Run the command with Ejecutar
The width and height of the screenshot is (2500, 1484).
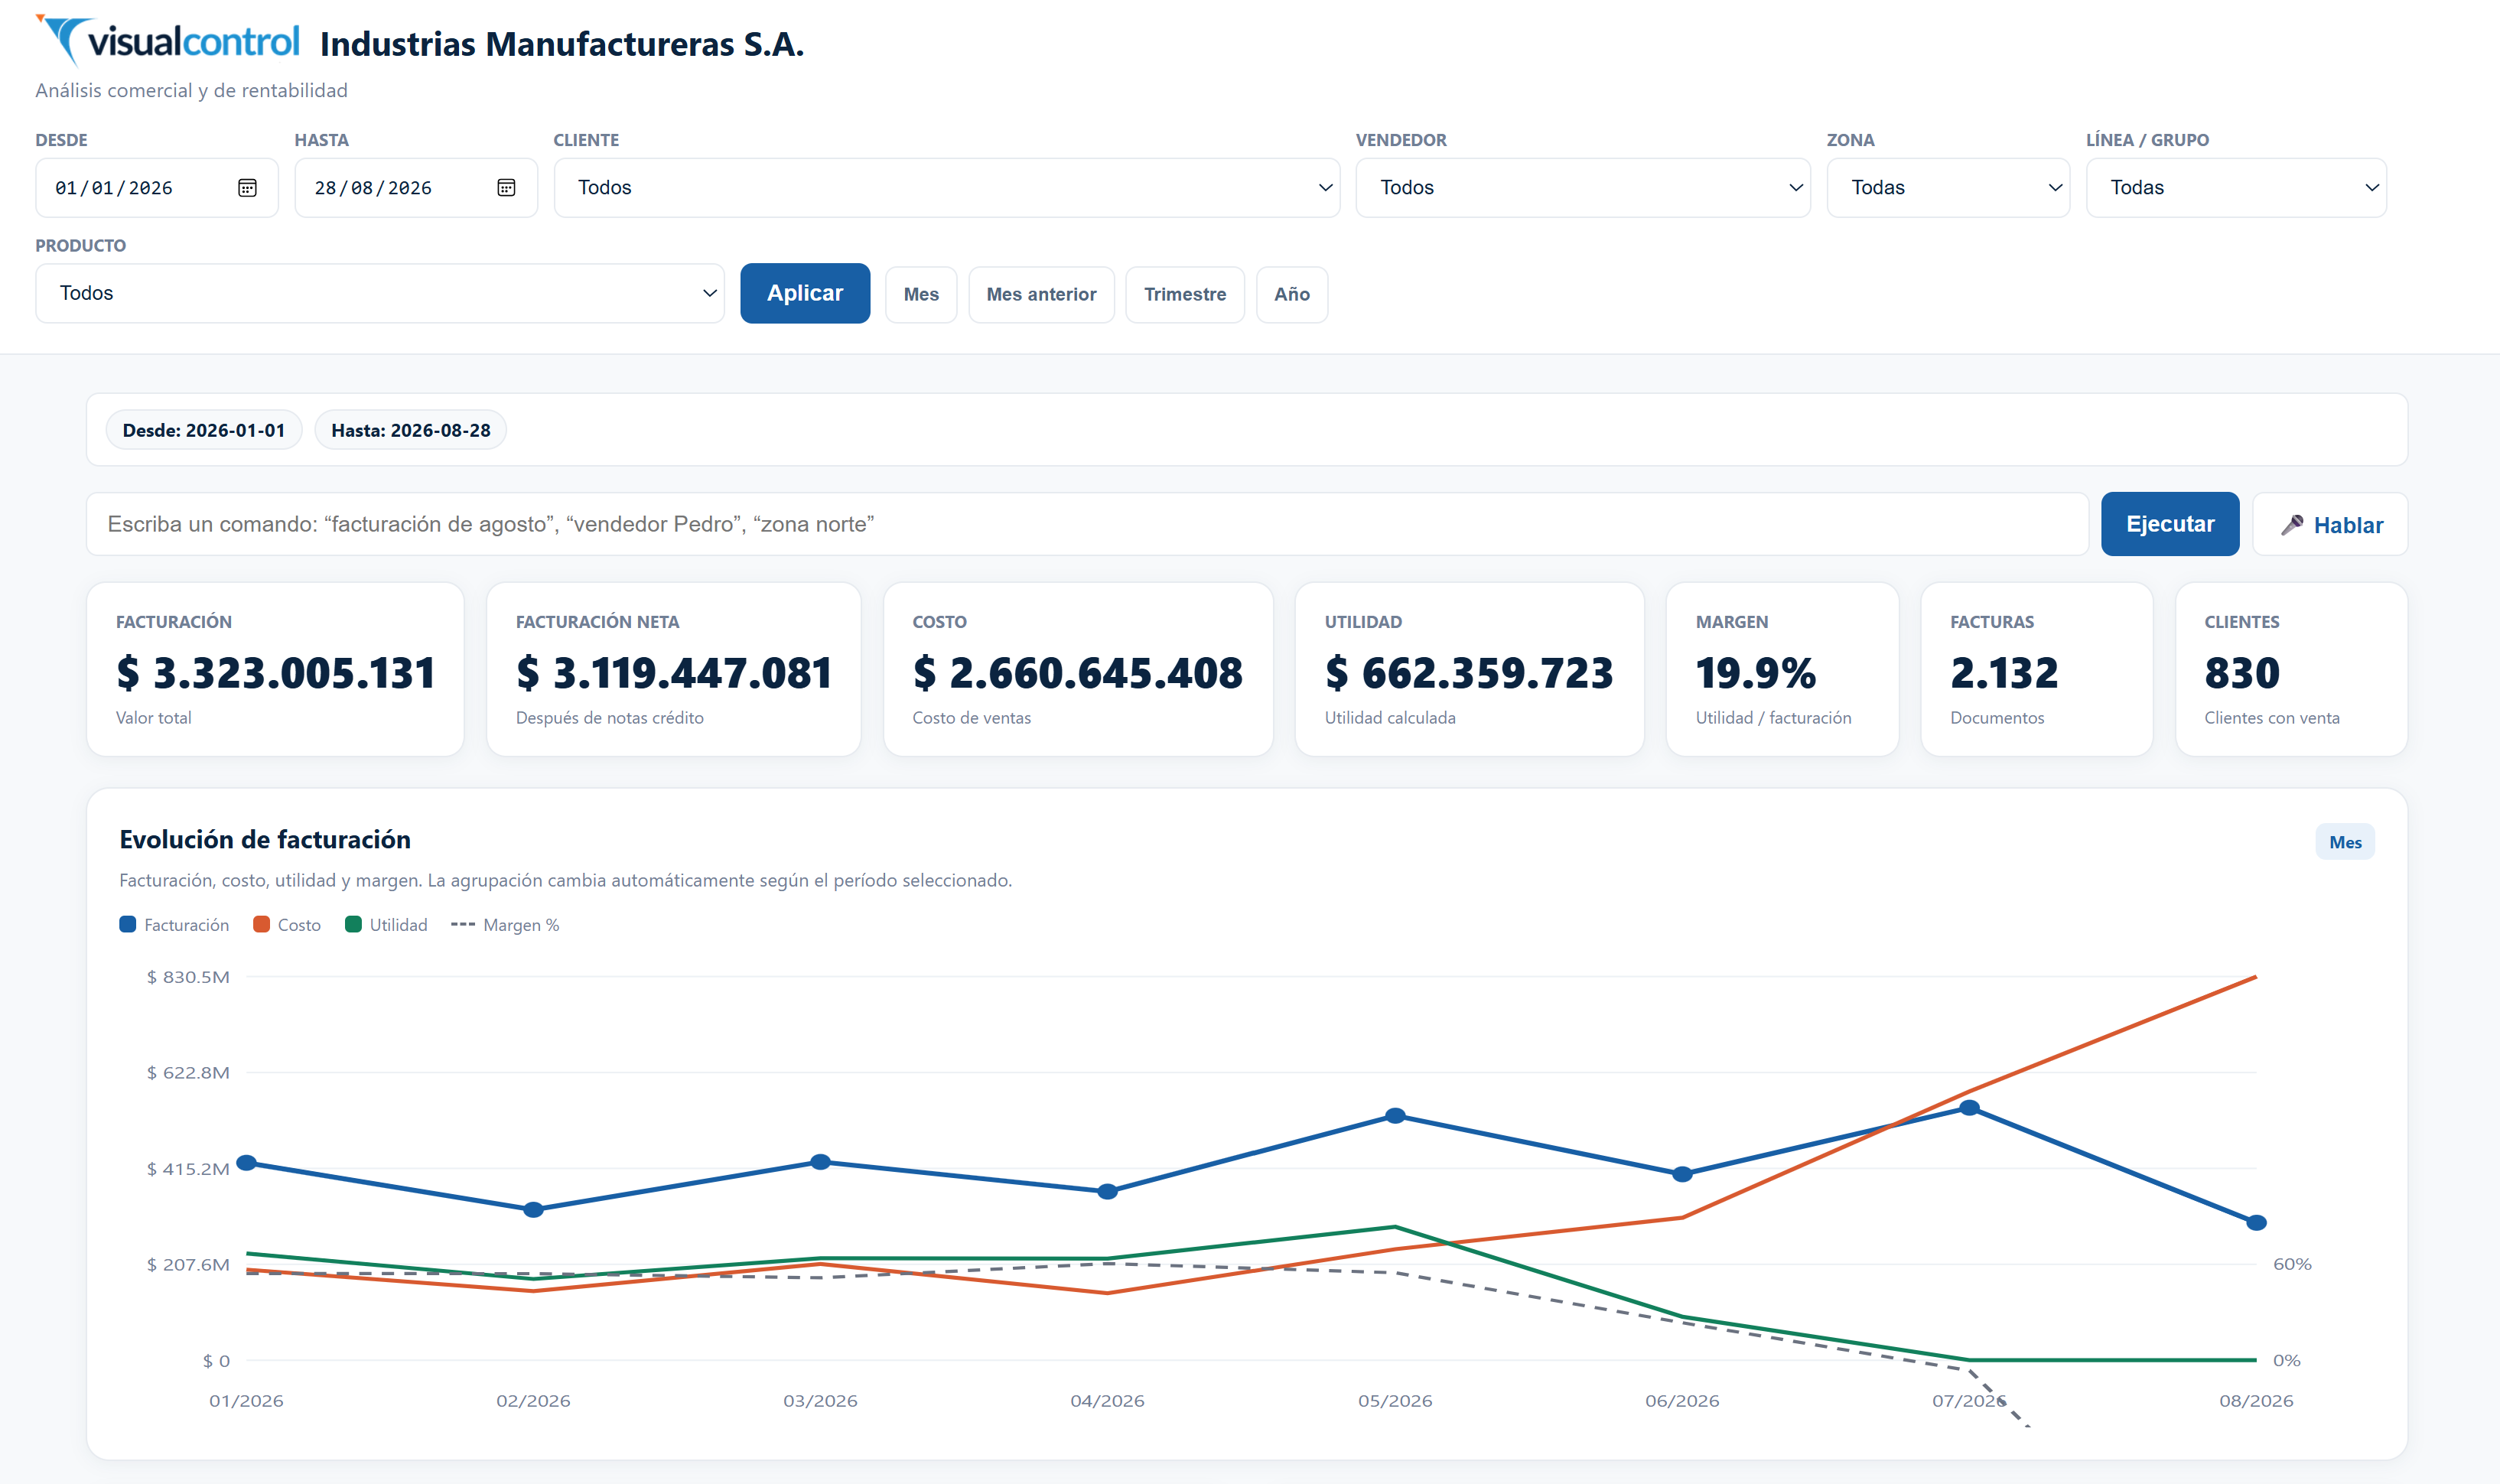click(x=2170, y=524)
